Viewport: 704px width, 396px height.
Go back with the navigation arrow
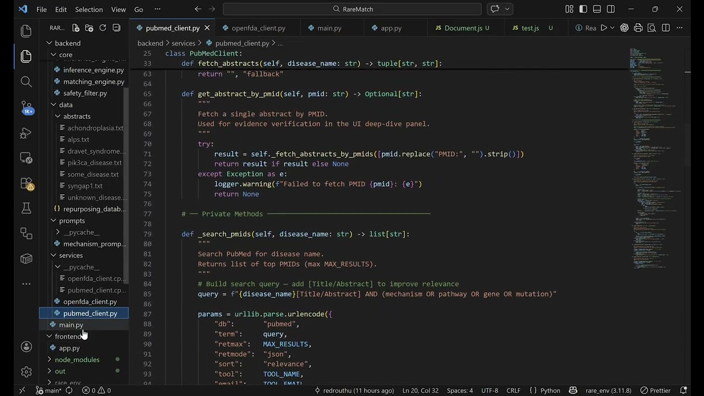[198, 9]
